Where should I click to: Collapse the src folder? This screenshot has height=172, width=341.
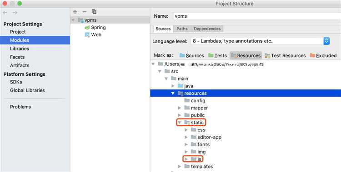coord(160,71)
